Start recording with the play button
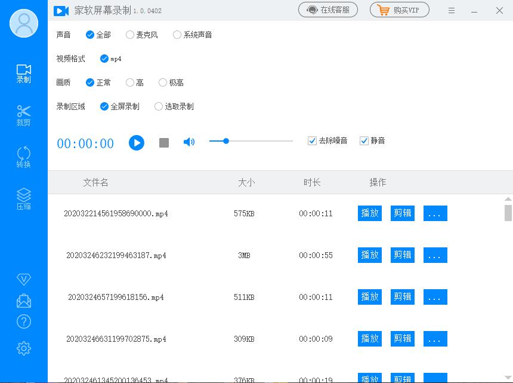This screenshot has height=383, width=513. [x=137, y=143]
